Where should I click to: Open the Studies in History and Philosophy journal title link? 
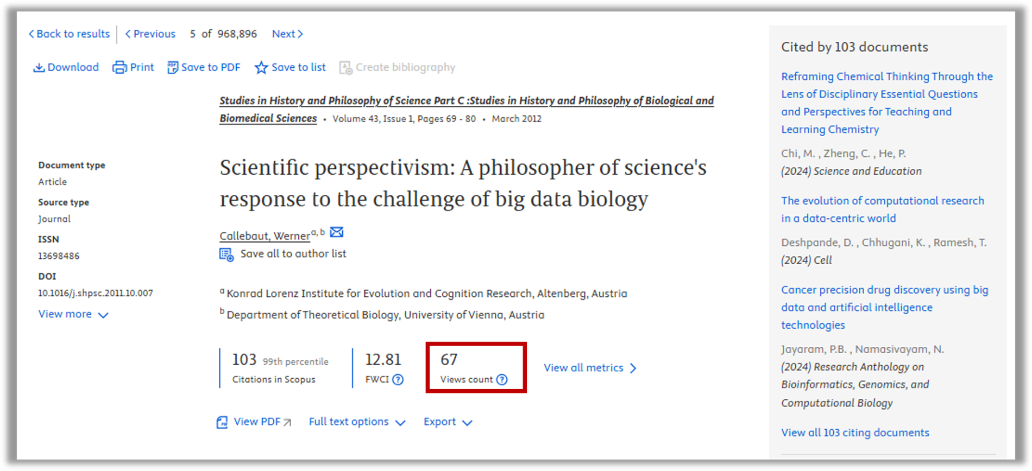tap(467, 109)
